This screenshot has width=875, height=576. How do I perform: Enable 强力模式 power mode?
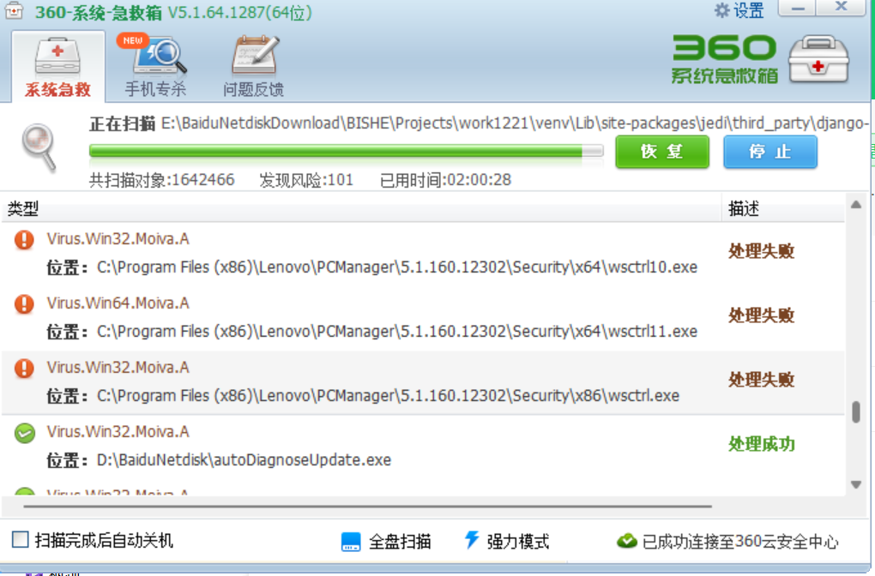point(507,541)
